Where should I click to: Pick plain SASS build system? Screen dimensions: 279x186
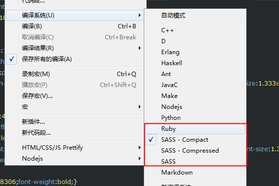(195, 161)
